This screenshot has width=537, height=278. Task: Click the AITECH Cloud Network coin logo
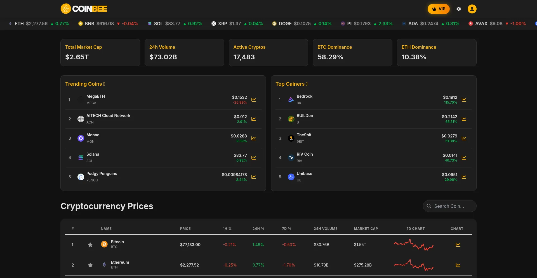tap(81, 119)
